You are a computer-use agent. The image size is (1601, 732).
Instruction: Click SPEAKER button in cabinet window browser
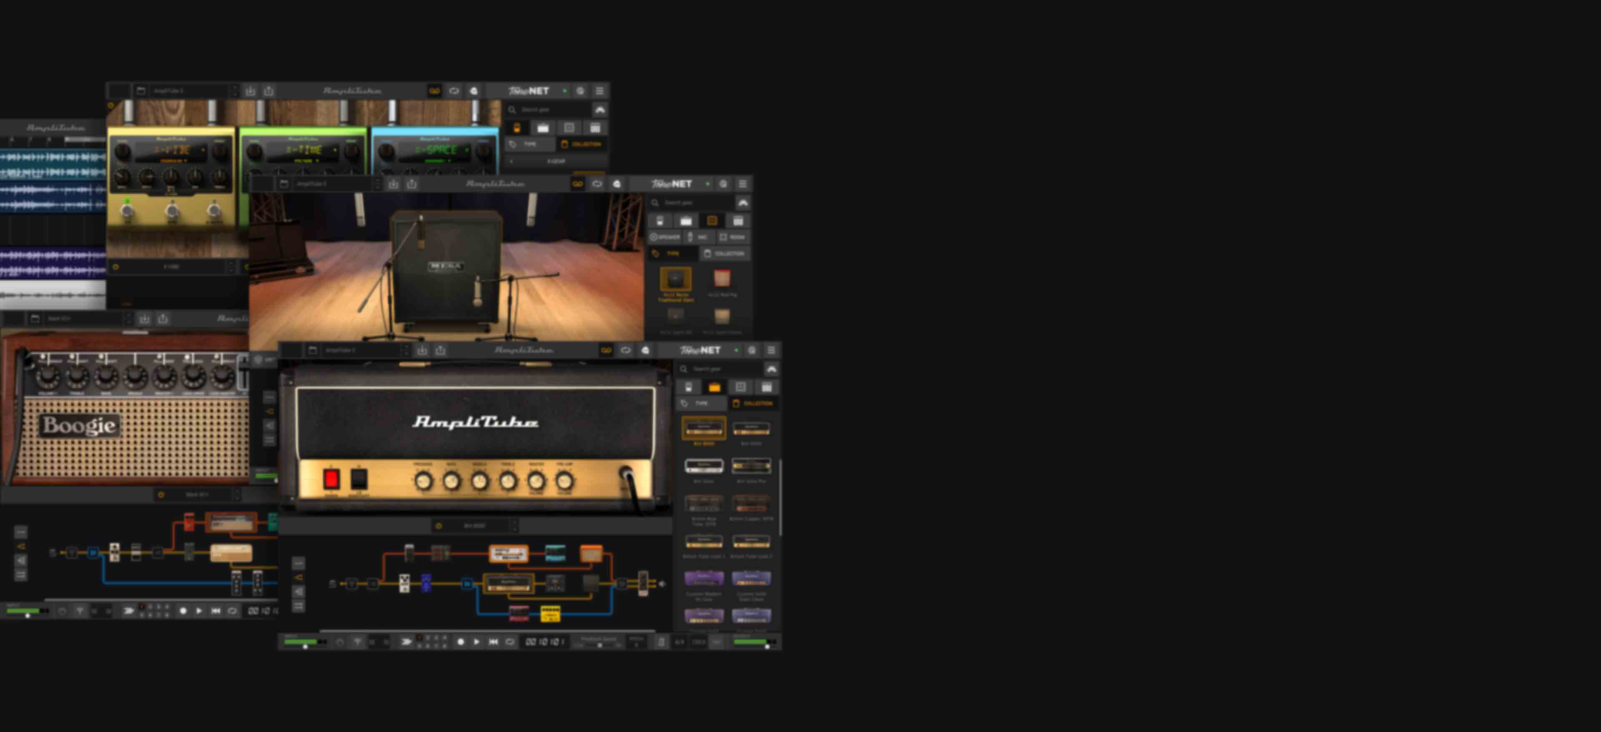click(x=665, y=237)
